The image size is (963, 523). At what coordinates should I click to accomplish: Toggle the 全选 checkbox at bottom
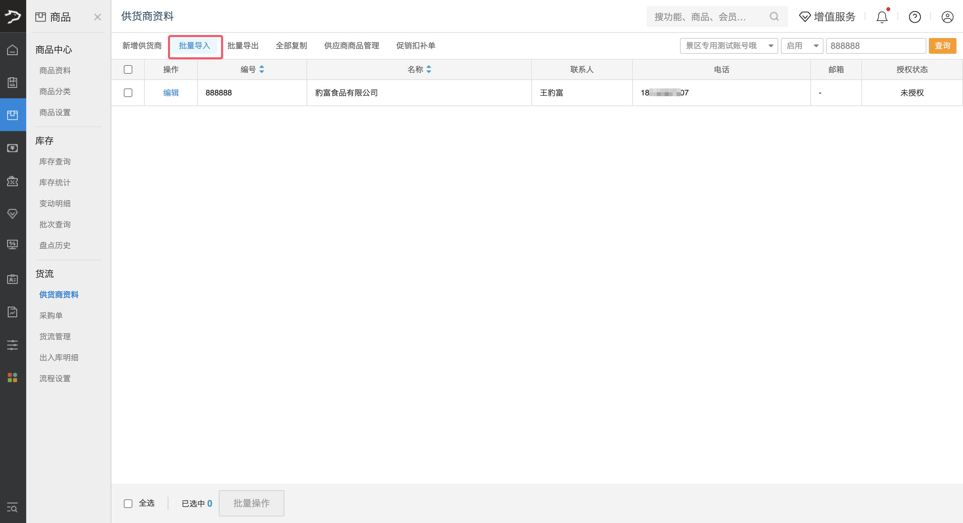(x=128, y=503)
